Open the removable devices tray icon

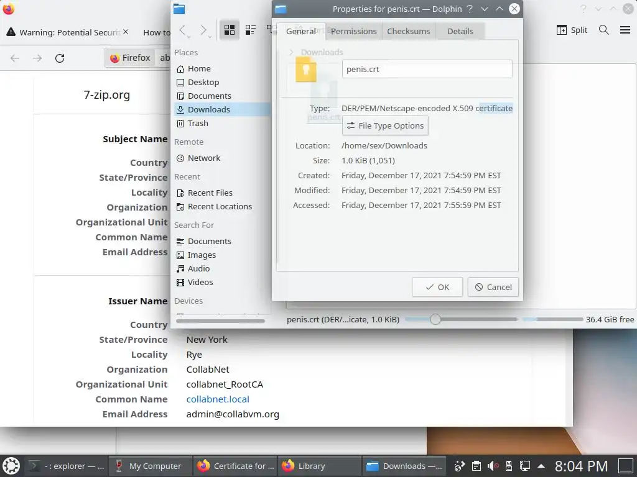508,466
